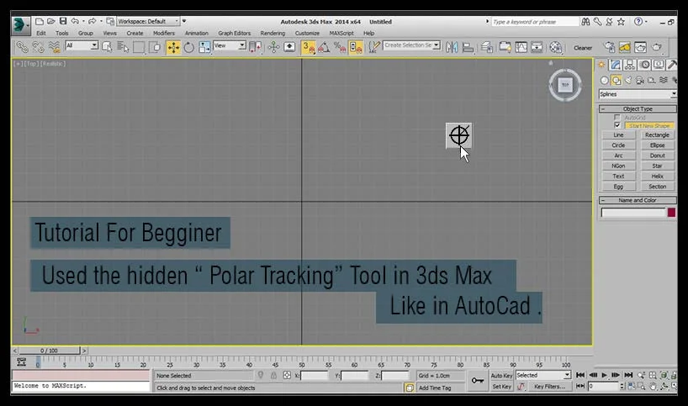Image resolution: width=688 pixels, height=406 pixels.
Task: Click the Select and Manipulate icon
Action: [x=274, y=47]
